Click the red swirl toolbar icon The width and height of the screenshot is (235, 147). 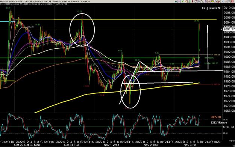[219, 1]
